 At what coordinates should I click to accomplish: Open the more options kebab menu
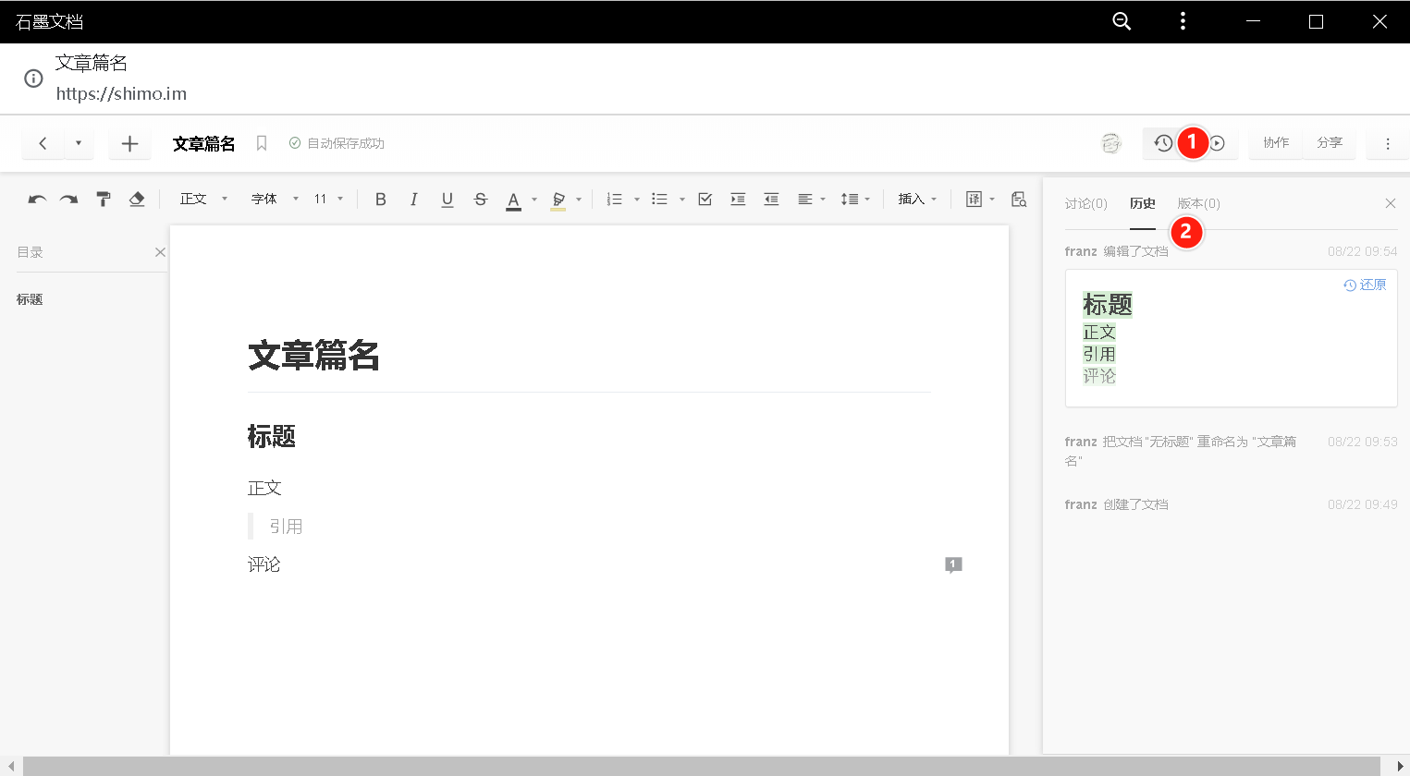coord(1388,143)
